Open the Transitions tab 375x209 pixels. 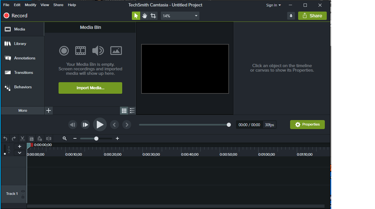[23, 73]
